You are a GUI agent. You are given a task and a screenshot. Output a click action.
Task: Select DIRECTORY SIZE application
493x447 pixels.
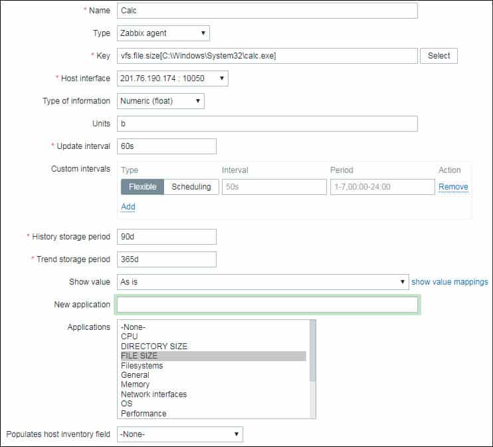coord(213,347)
